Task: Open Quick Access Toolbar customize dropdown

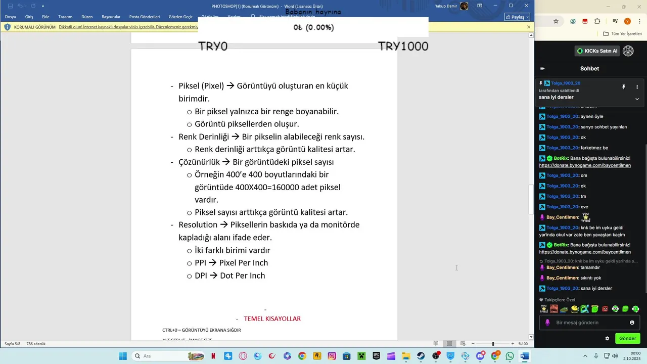Action: [43, 6]
